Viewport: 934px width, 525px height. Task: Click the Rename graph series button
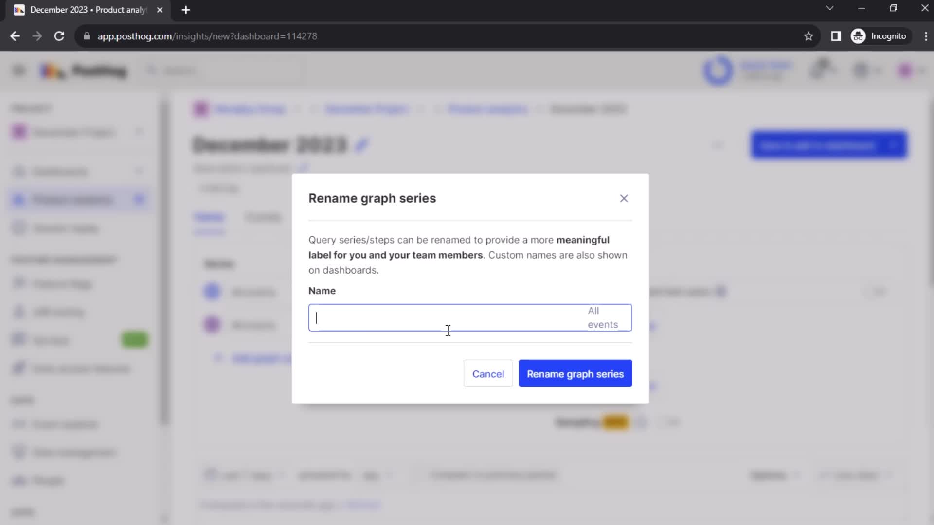pyautogui.click(x=575, y=374)
